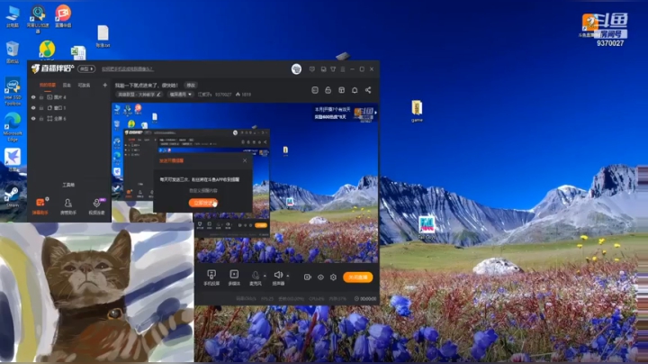Open the skin shirt icon in title bar

[333, 69]
